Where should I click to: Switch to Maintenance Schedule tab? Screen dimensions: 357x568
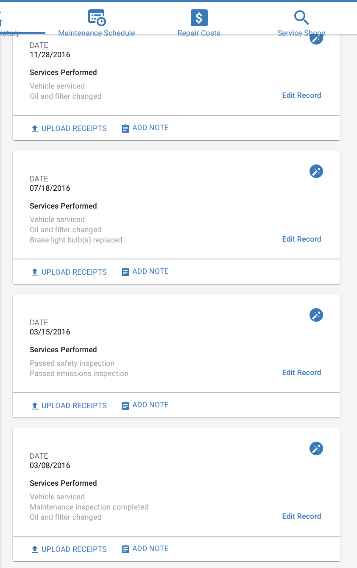97,33
